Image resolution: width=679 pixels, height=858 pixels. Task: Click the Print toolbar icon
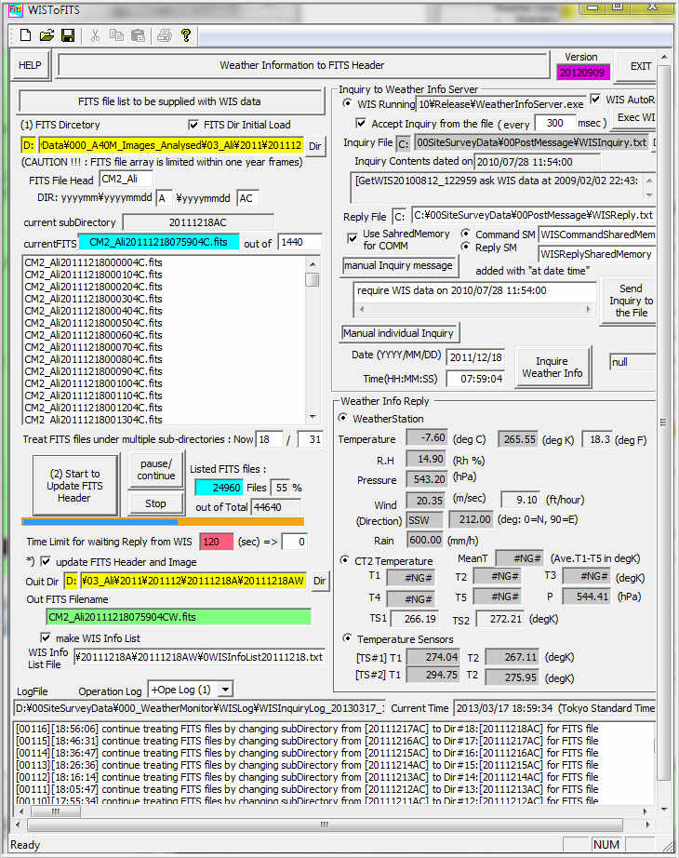[x=165, y=35]
